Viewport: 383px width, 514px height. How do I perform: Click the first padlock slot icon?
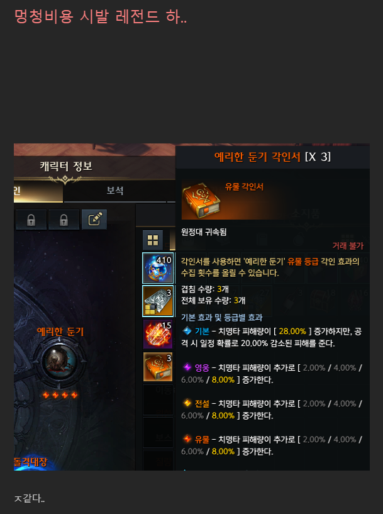(31, 220)
